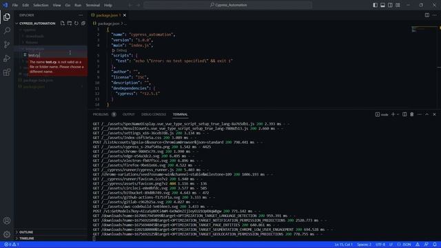Change indentation via Spaces: 2
Screen dimensions: 441x248
[x=365, y=245]
